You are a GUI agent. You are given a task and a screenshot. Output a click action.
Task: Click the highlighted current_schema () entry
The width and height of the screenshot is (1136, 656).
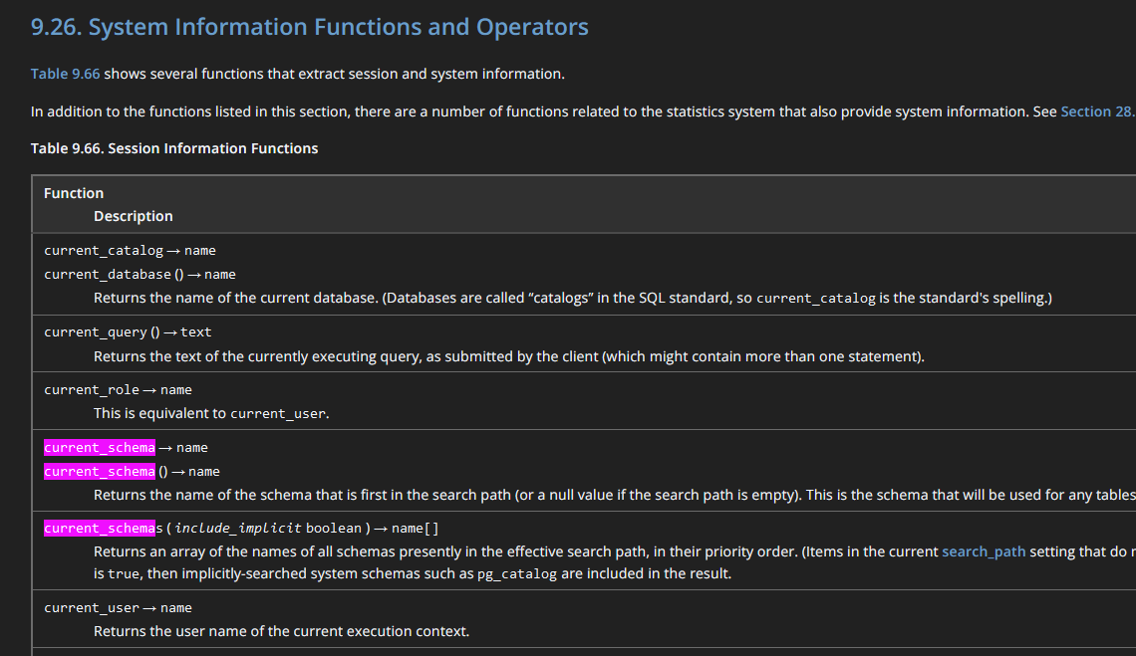[x=100, y=471]
